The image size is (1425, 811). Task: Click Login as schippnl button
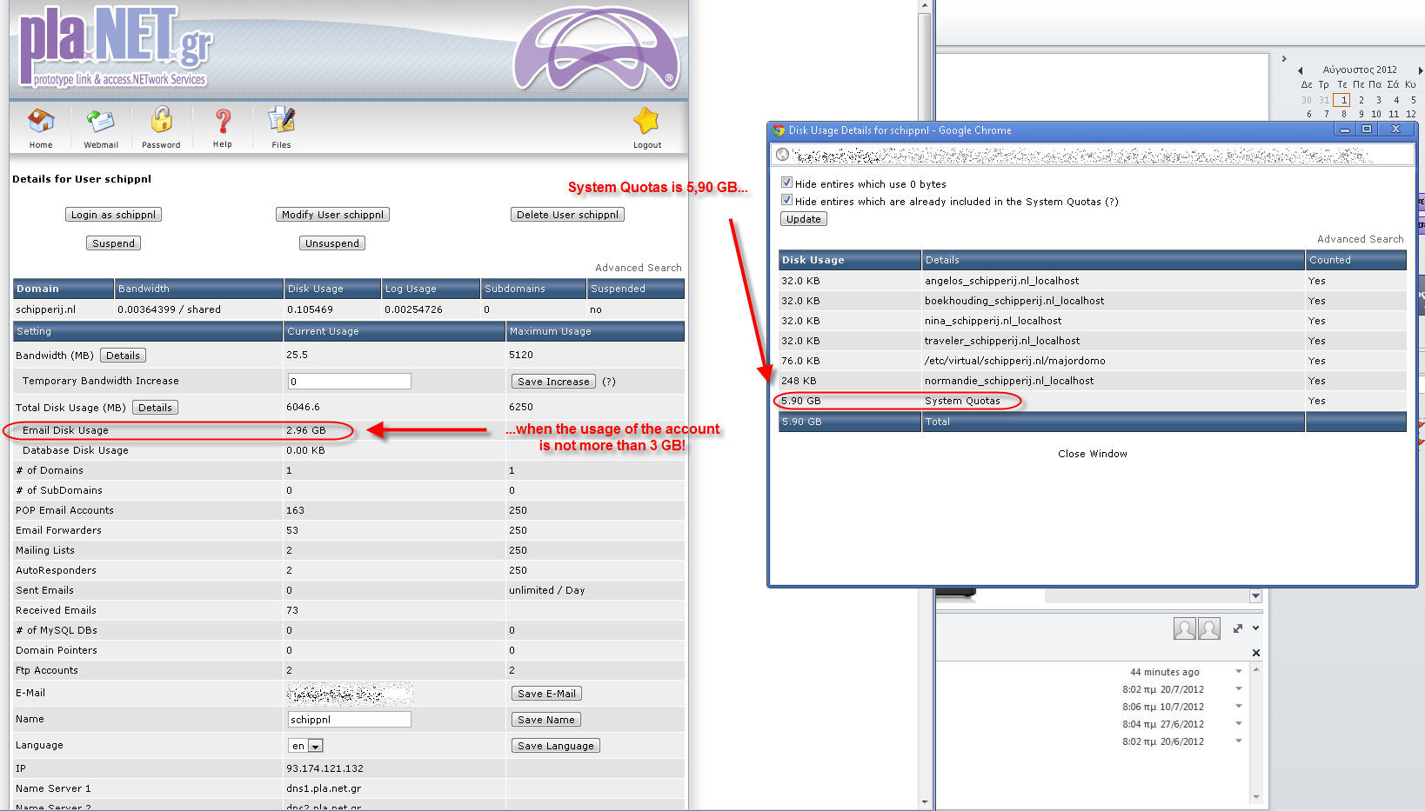click(x=113, y=215)
